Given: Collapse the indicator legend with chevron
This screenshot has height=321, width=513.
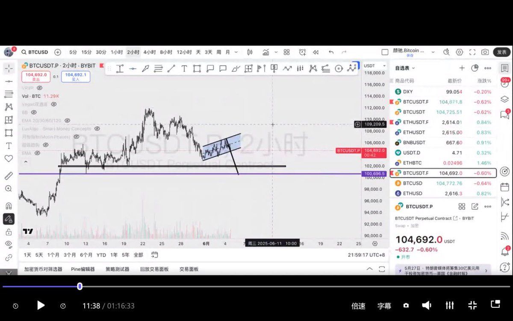Looking at the screenshot, I should tap(26, 162).
